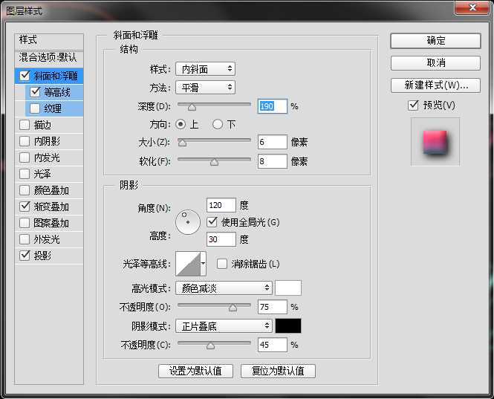Click the black shadow color swatch
Screen dimensions: 494x399
point(288,325)
